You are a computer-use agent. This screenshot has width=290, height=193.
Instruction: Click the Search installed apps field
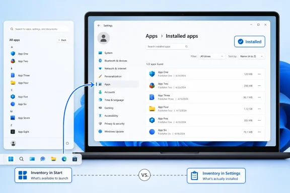tap(168, 47)
